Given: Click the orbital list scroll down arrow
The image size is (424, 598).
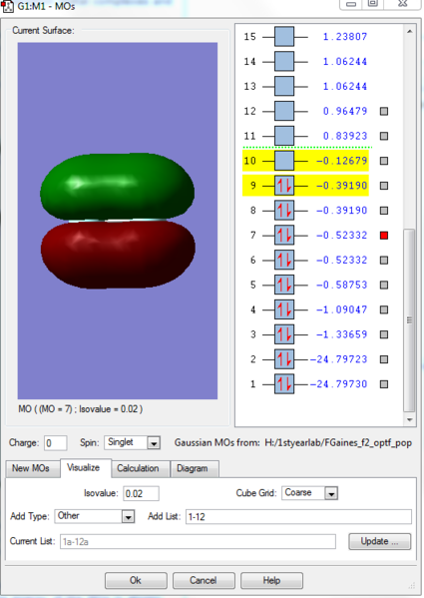Looking at the screenshot, I should (409, 419).
